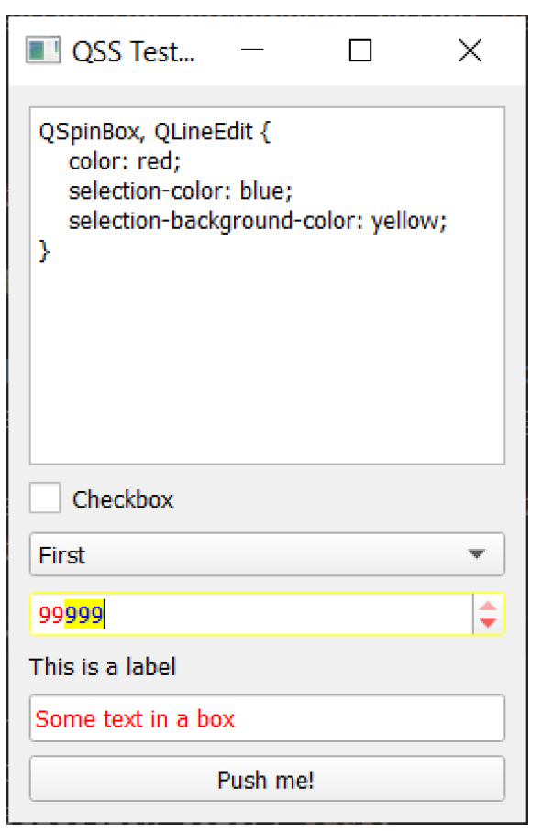
Task: Click the QSpinBox, QLineEdit selector line
Action: point(154,131)
